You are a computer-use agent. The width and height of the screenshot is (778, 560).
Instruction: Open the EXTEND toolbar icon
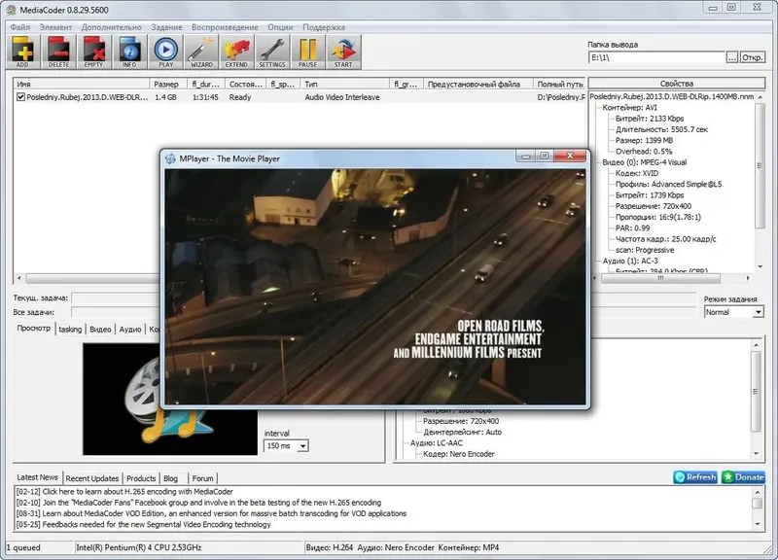[x=236, y=52]
